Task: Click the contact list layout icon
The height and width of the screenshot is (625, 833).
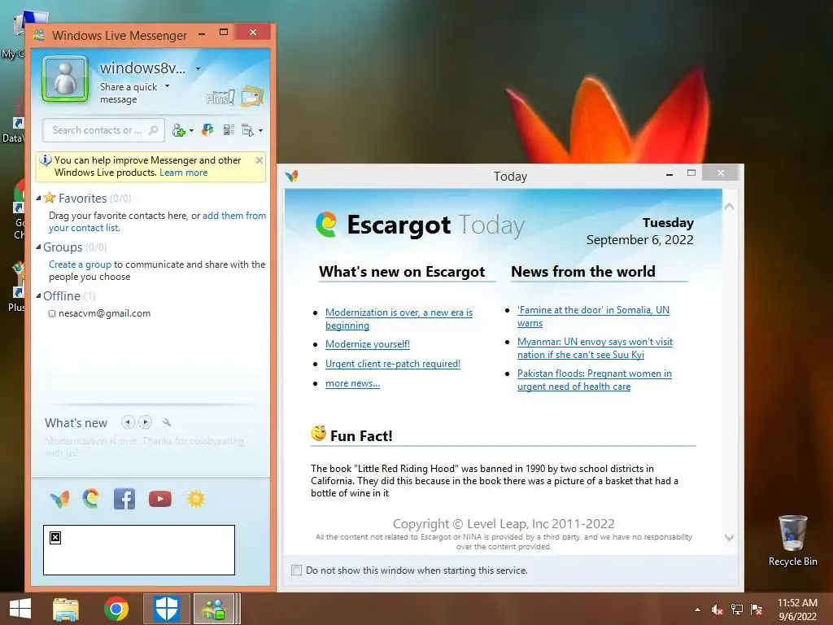Action: coord(229,130)
